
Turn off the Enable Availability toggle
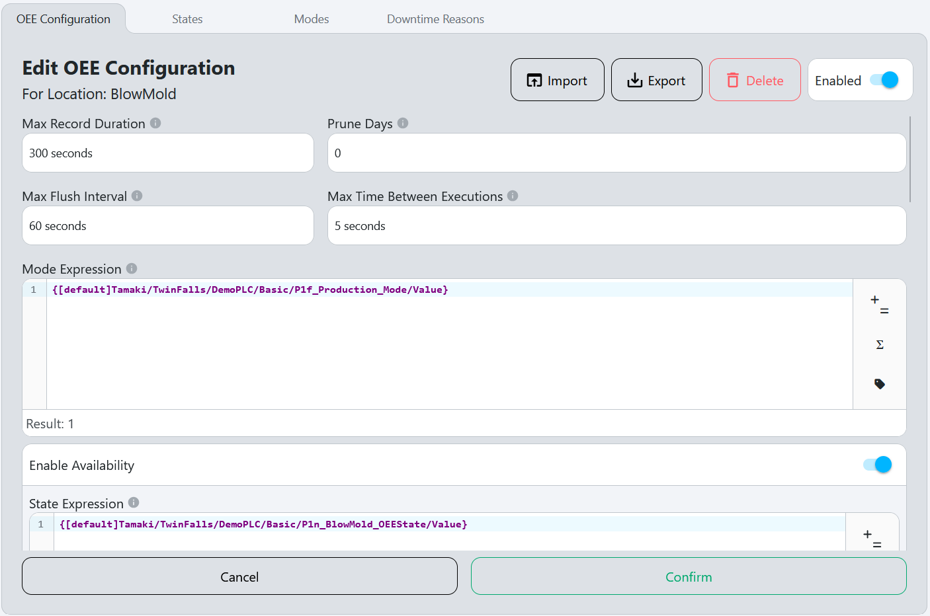click(876, 465)
